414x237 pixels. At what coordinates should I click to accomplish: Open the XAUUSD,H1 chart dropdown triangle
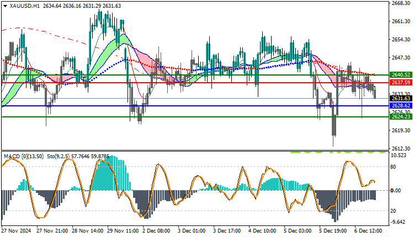6,6
